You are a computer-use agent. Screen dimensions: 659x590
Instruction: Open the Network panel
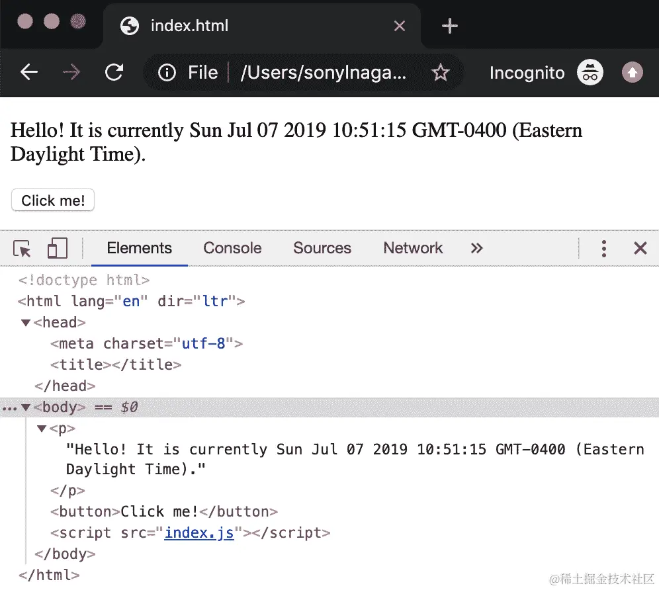tap(413, 248)
